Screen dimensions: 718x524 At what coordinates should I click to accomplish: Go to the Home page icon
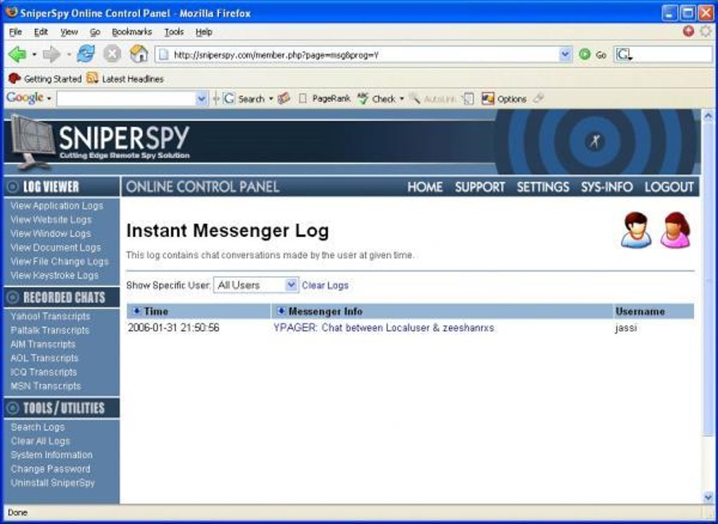[x=139, y=54]
